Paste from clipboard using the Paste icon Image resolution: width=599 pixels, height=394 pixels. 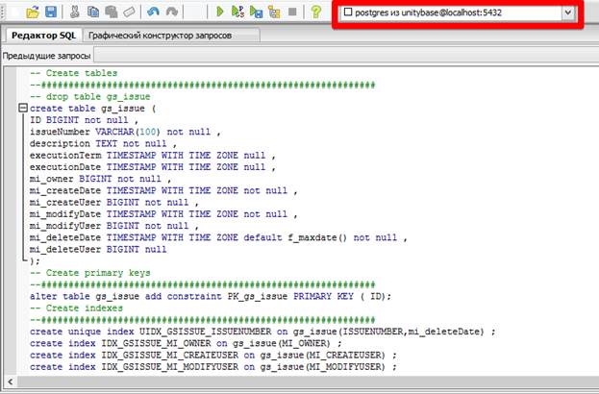112,12
